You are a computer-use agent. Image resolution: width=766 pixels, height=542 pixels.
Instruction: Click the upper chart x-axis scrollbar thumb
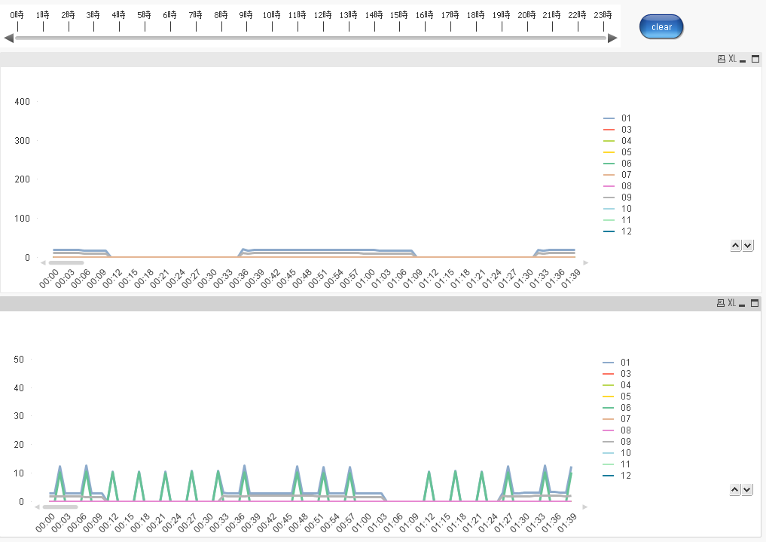(x=66, y=262)
